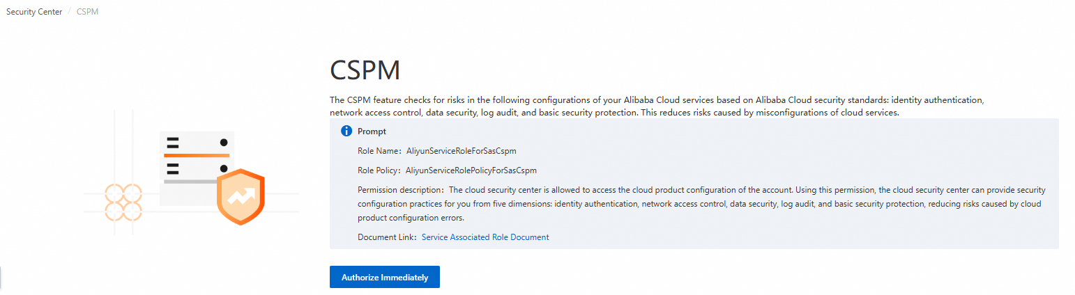Viewport: 1075px width, 295px height.
Task: Click the Role Policy label
Action: pos(379,170)
